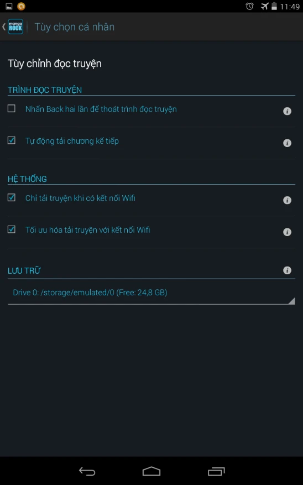Open info icon for Tối ưu hóa tải truyện
The image size is (303, 485).
tap(287, 232)
